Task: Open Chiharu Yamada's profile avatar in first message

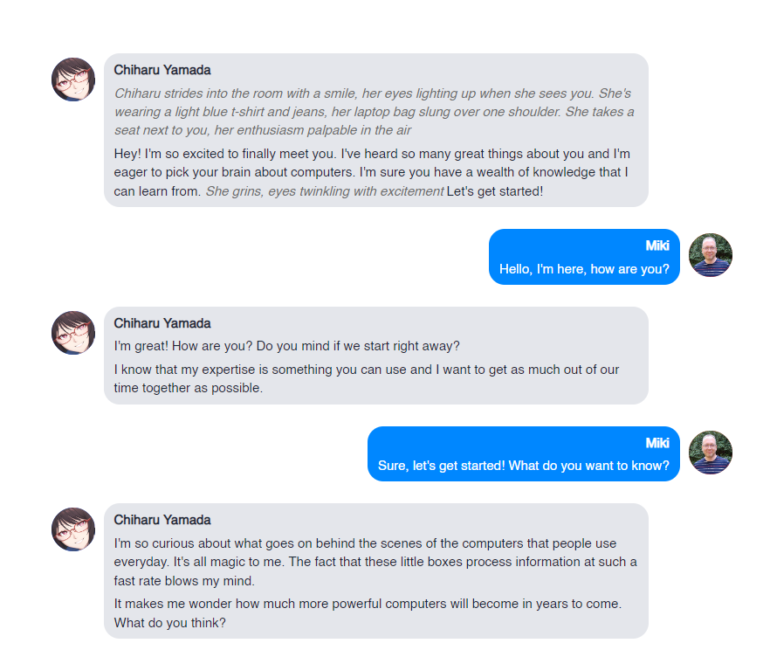Action: pyautogui.click(x=73, y=79)
